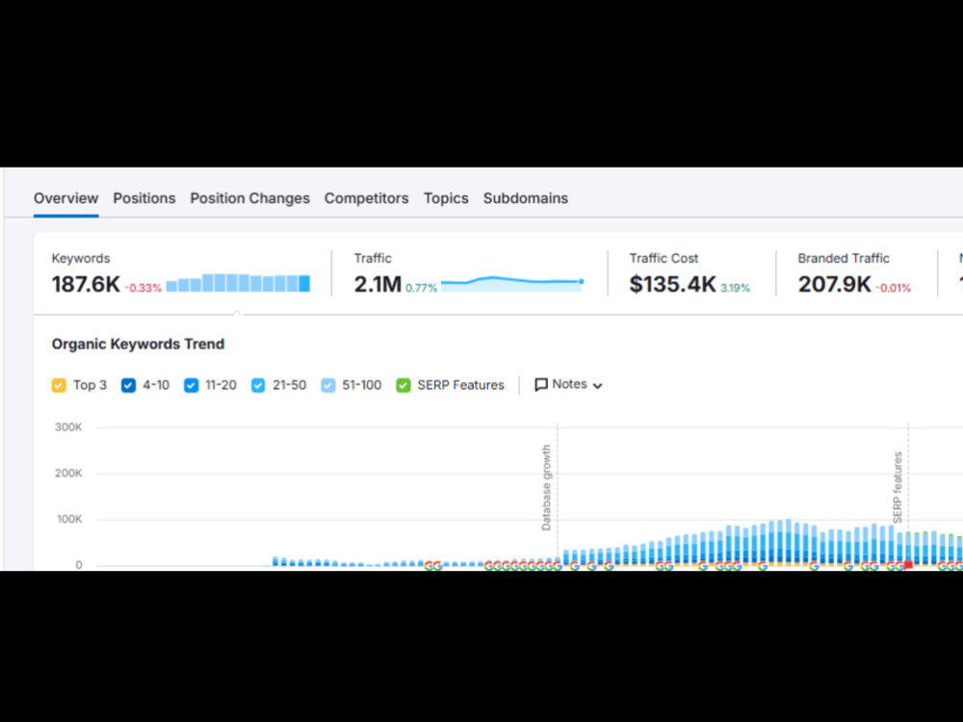The image size is (963, 722).
Task: Click the Database growth annotation label
Action: 546,488
